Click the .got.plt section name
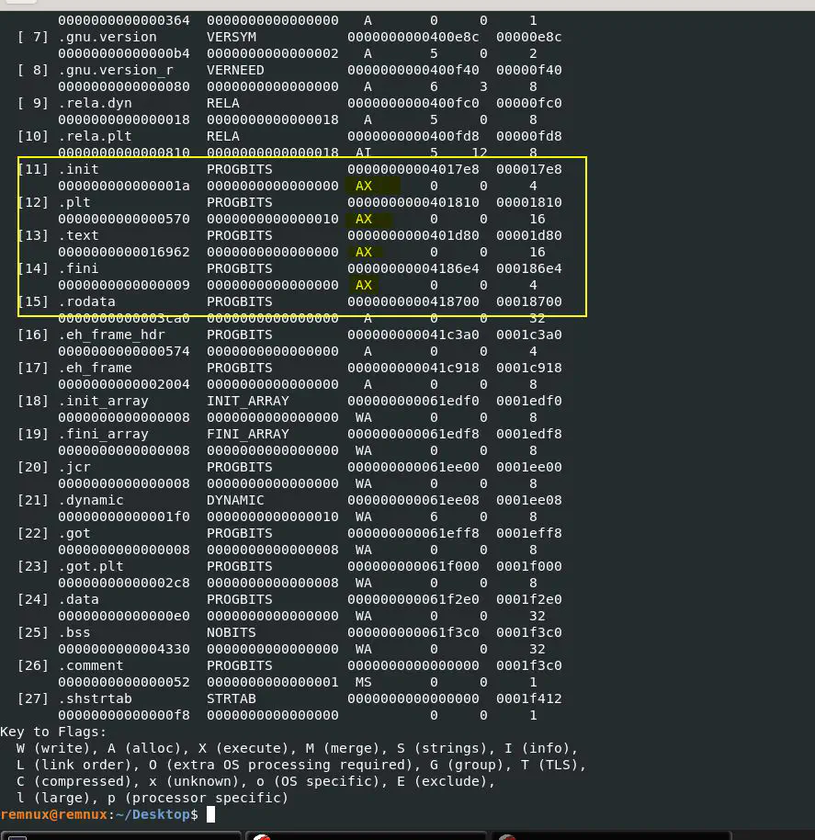This screenshot has width=815, height=840. click(90, 566)
